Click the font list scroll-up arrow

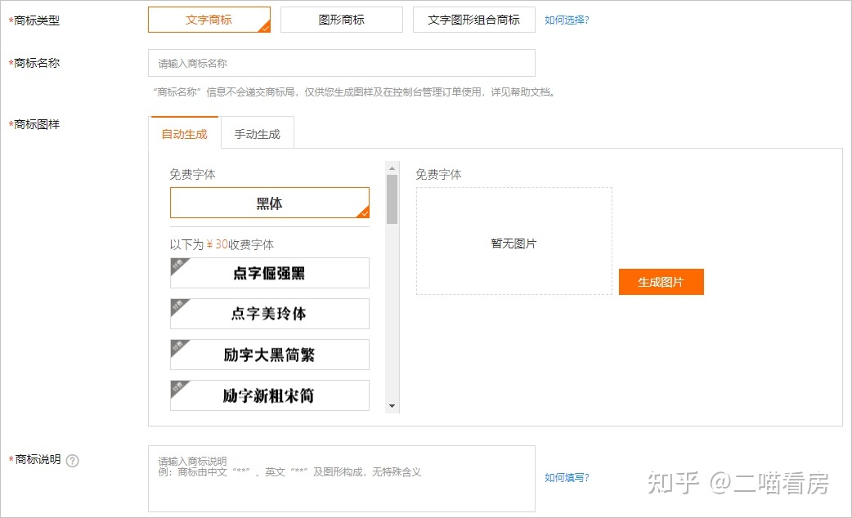pyautogui.click(x=392, y=168)
